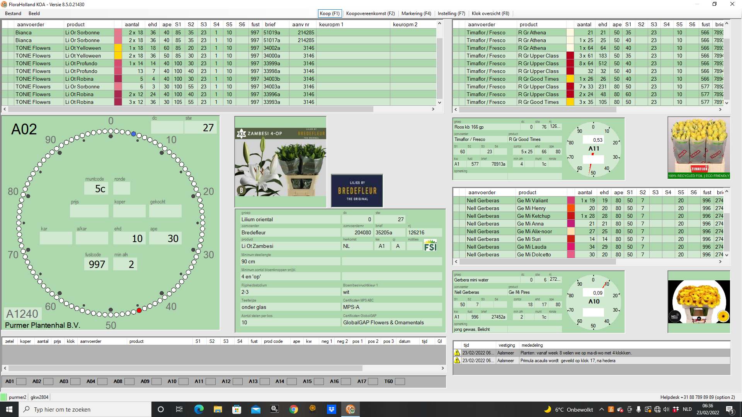Click the Bredefleur lilies logo image
742x417 pixels.
357,191
